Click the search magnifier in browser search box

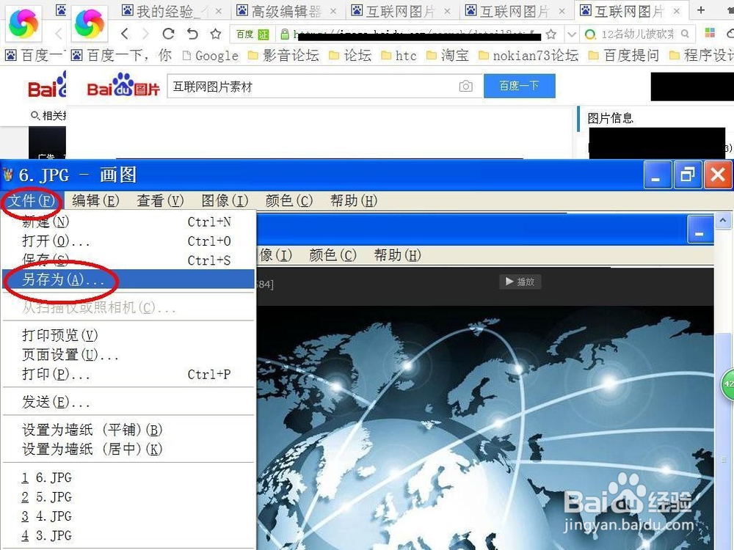tap(686, 34)
